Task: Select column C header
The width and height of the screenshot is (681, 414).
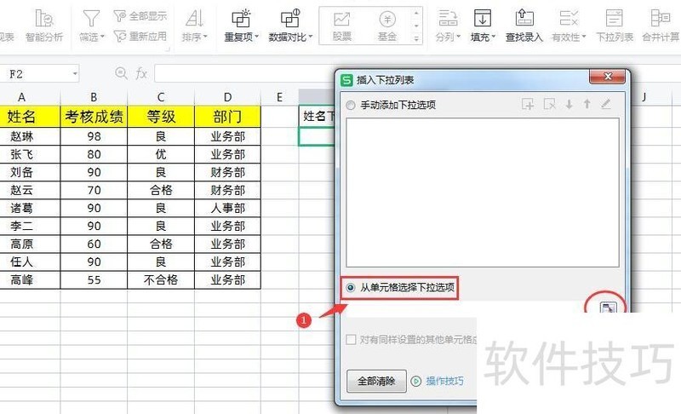Action: [x=161, y=97]
